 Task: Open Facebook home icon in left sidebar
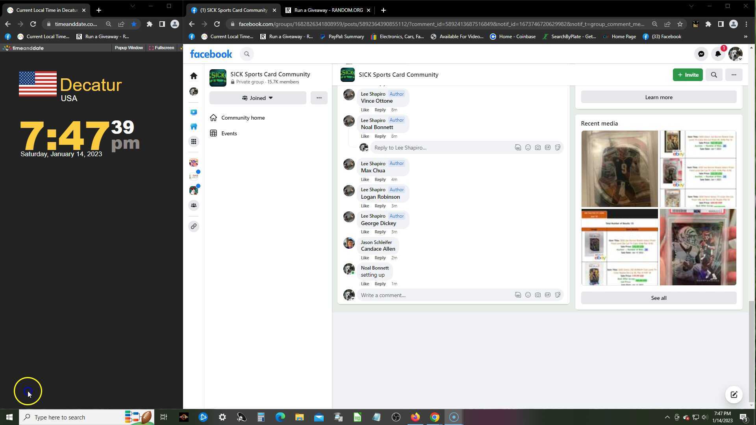tap(194, 76)
